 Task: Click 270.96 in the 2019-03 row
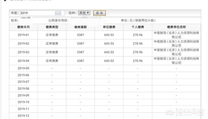138,52
